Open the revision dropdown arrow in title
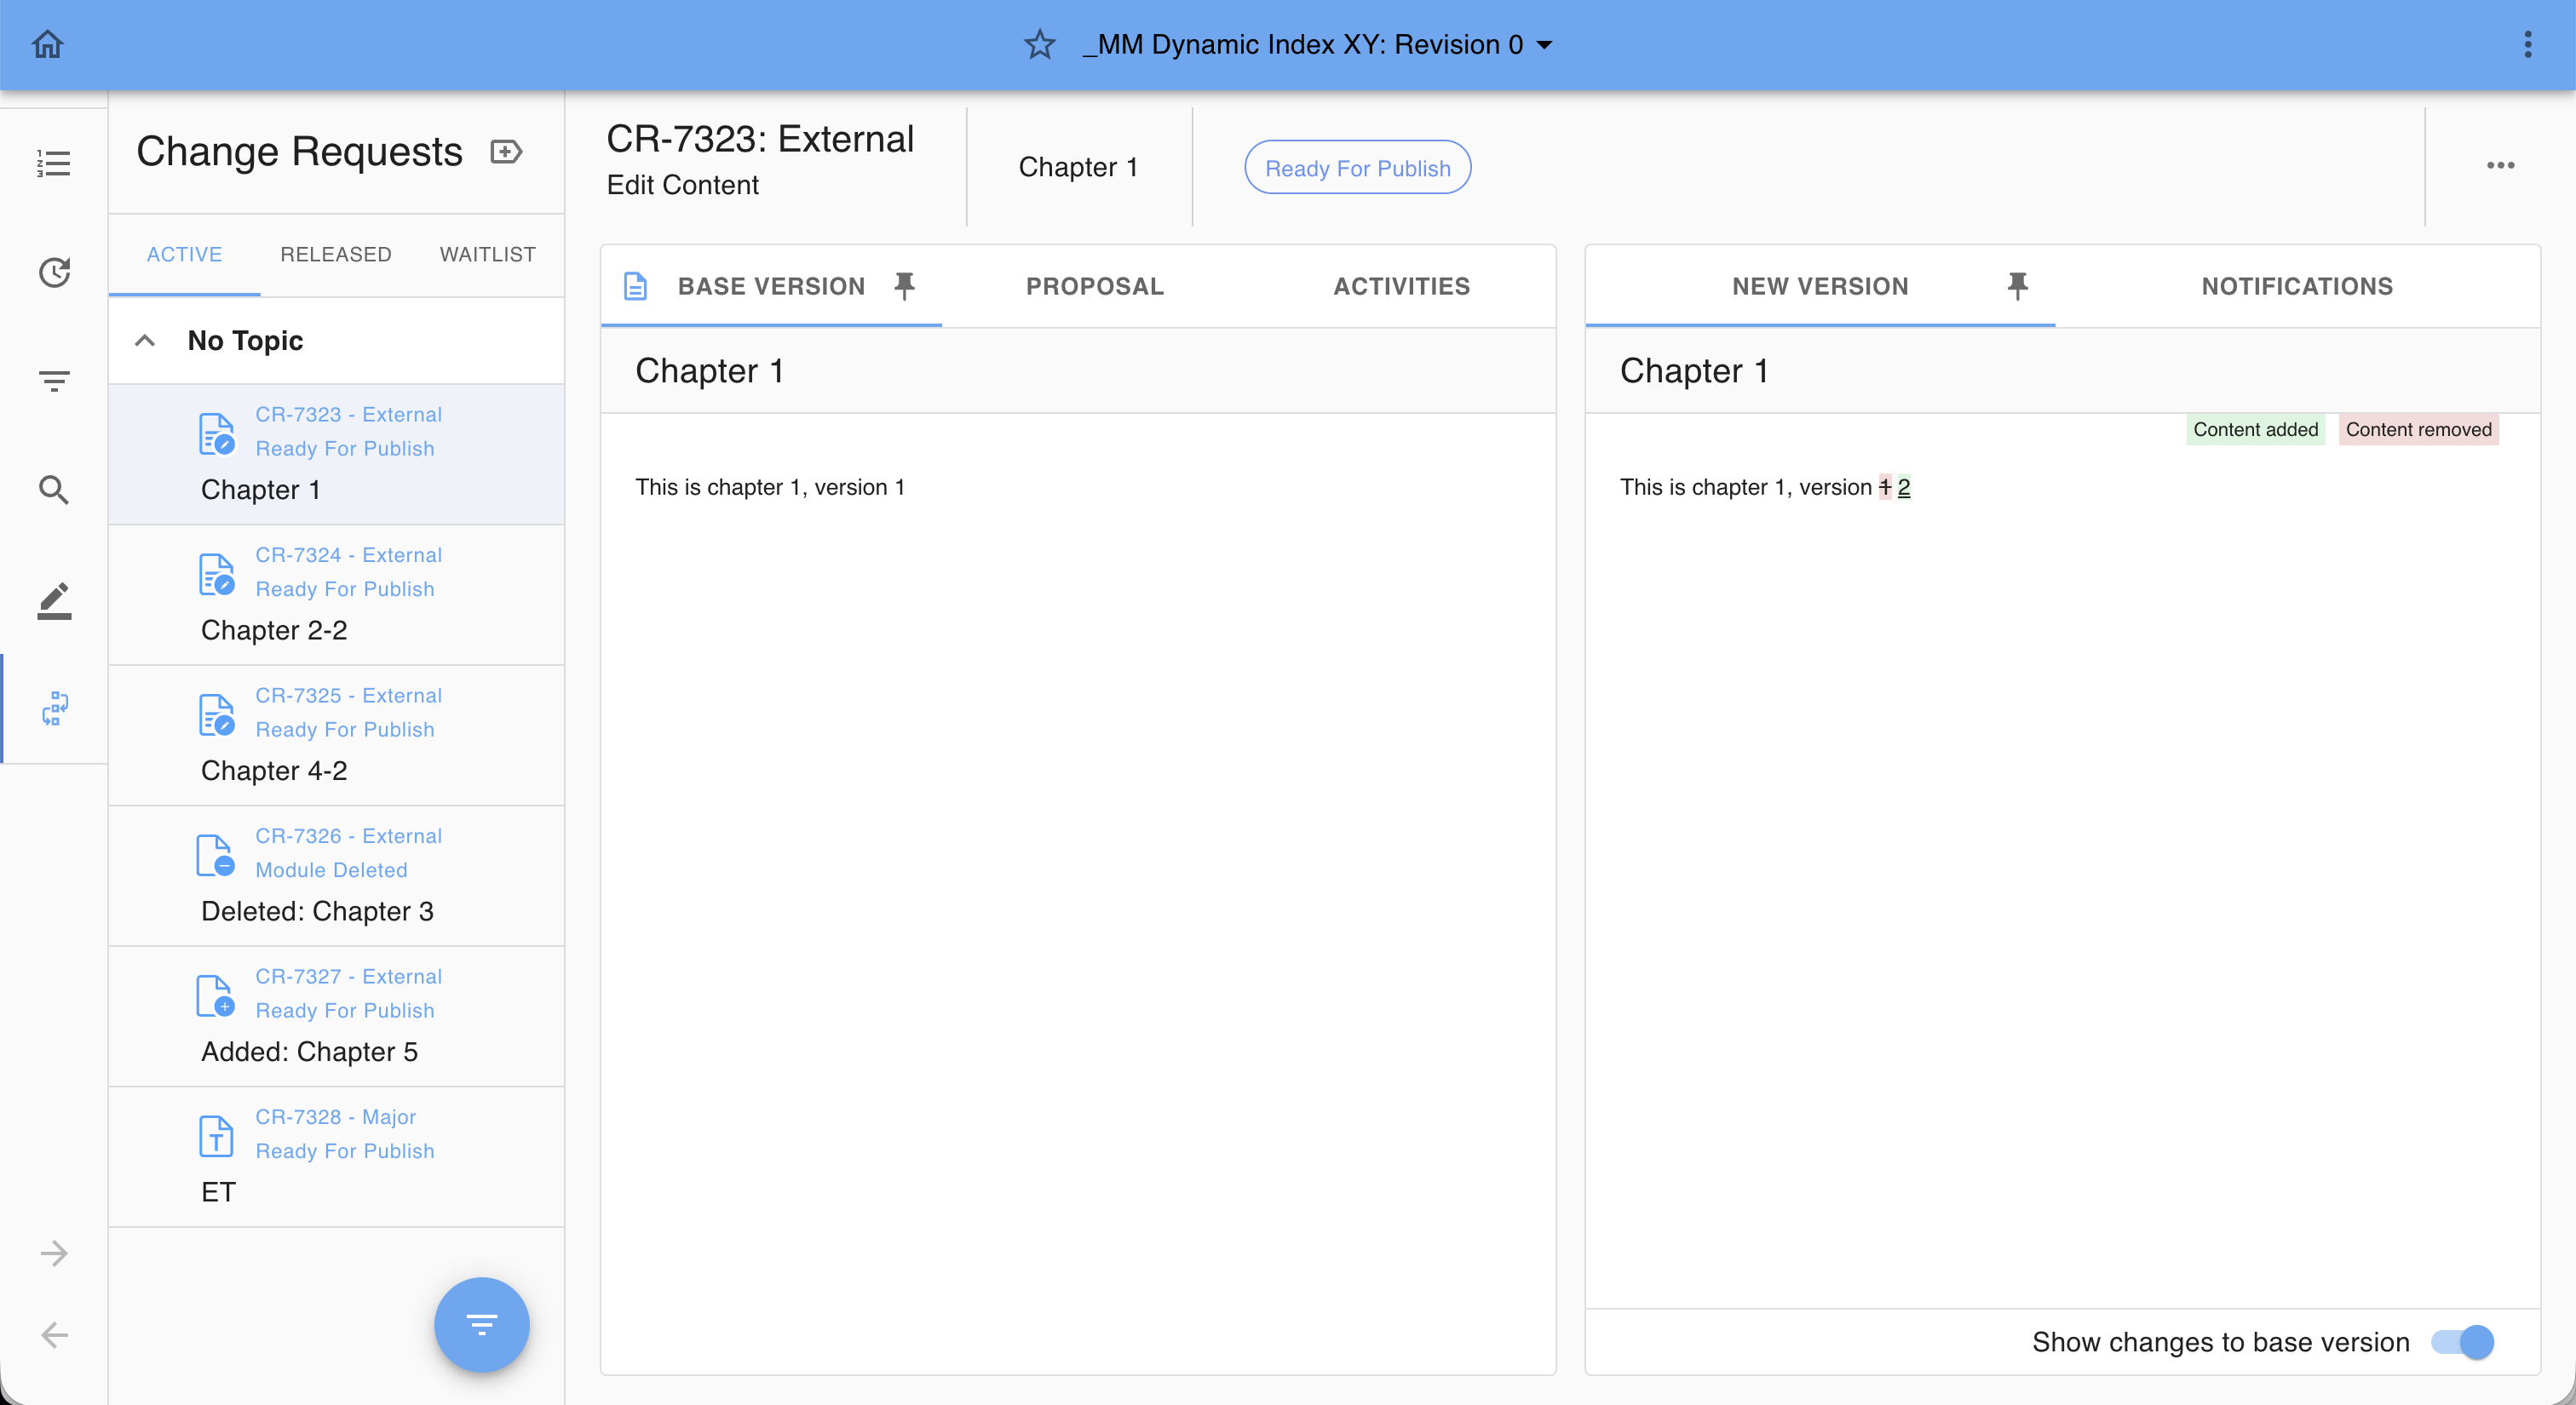The image size is (2576, 1405). click(1544, 44)
